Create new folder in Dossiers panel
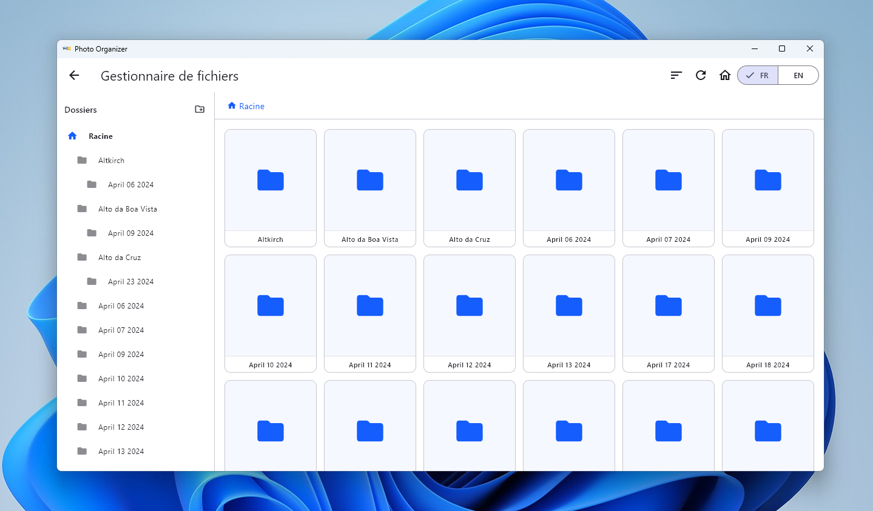This screenshot has height=511, width=873. pyautogui.click(x=200, y=110)
